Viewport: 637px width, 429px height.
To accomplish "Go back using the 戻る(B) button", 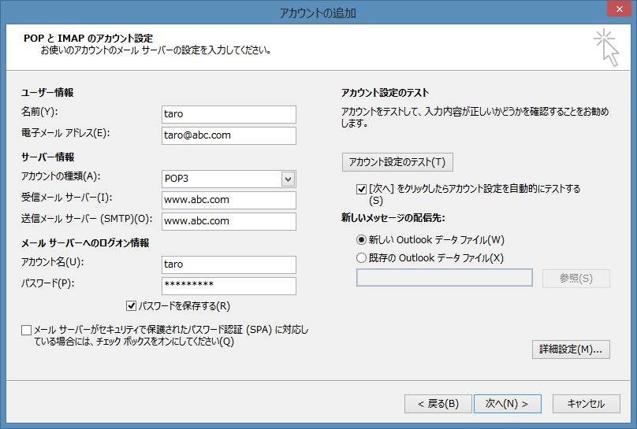I will tap(438, 404).
